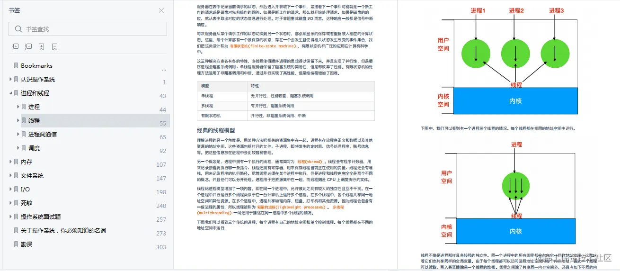Image resolution: width=620 pixels, height=271 pixels.
Task: Click the bookmark icon beside 文件系统
Action: (x=16, y=175)
